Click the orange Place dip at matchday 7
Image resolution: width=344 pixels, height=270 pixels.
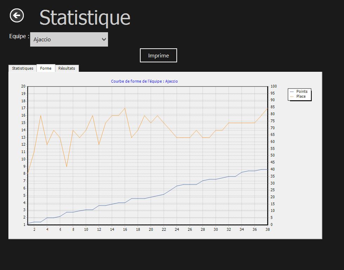[x=67, y=167]
